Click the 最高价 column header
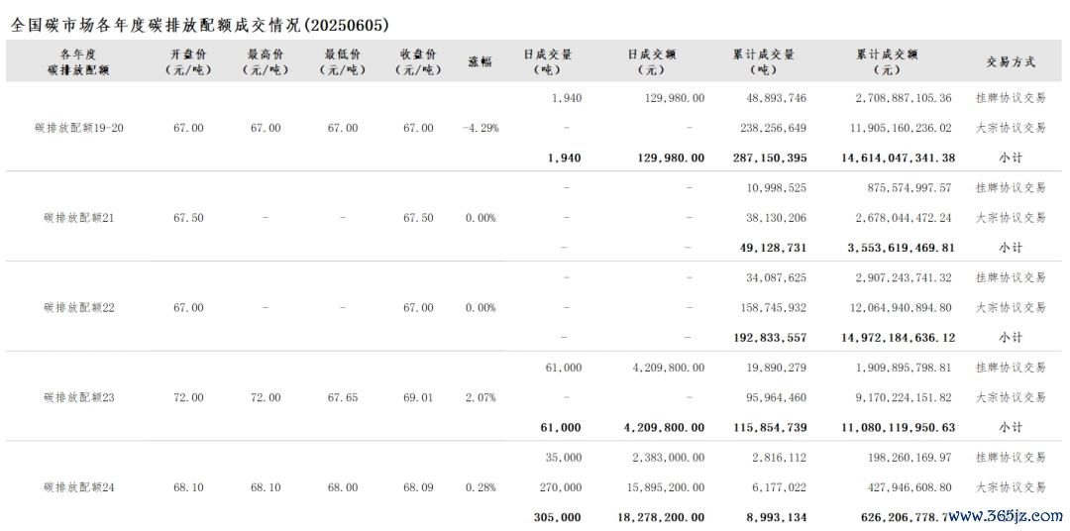Screen dimensions: 1070x531 pos(266,61)
